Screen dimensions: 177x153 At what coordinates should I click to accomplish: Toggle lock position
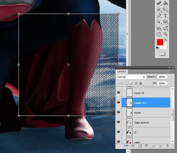click(136, 83)
